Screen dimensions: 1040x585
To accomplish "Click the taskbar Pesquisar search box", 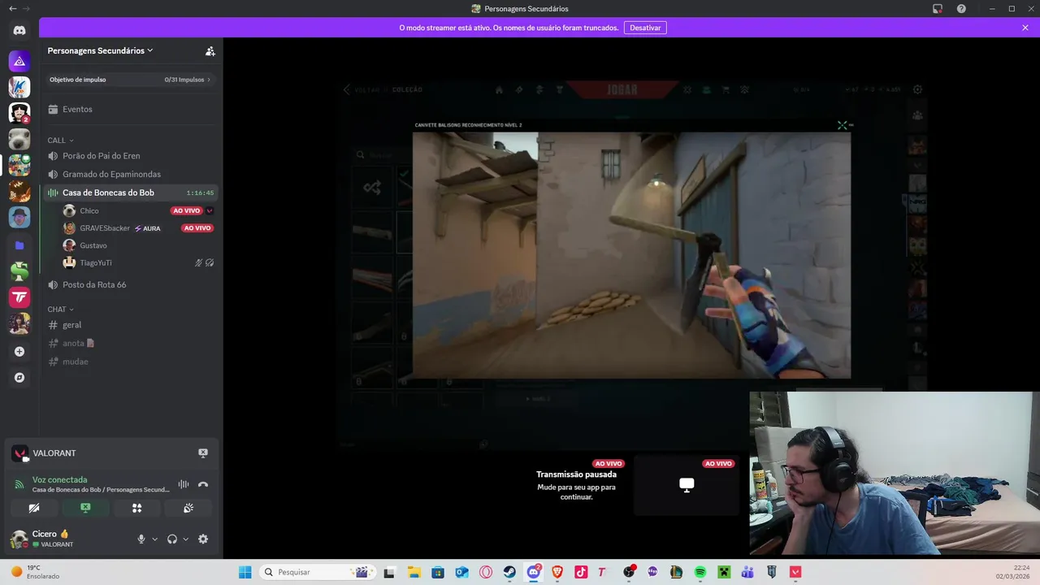I will pyautogui.click(x=317, y=572).
